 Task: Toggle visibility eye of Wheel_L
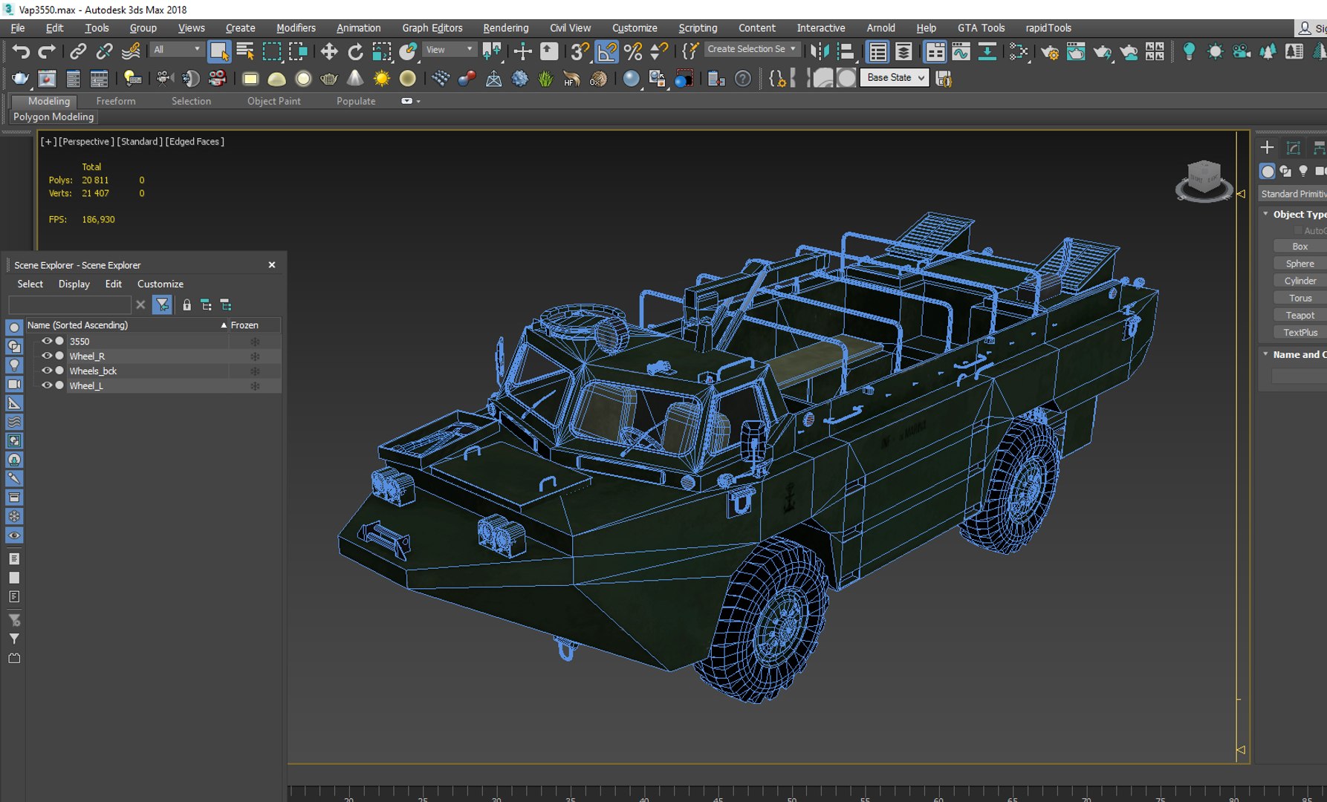(x=47, y=385)
